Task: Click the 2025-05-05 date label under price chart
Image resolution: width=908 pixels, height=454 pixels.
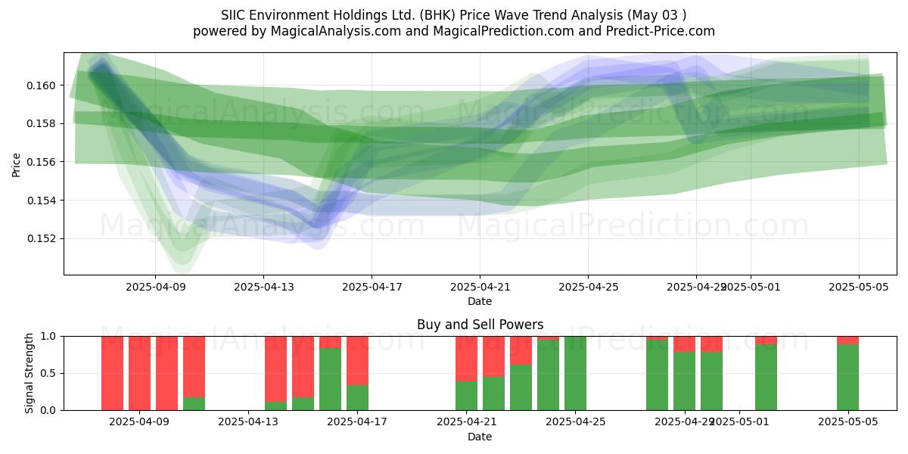Action: click(859, 288)
